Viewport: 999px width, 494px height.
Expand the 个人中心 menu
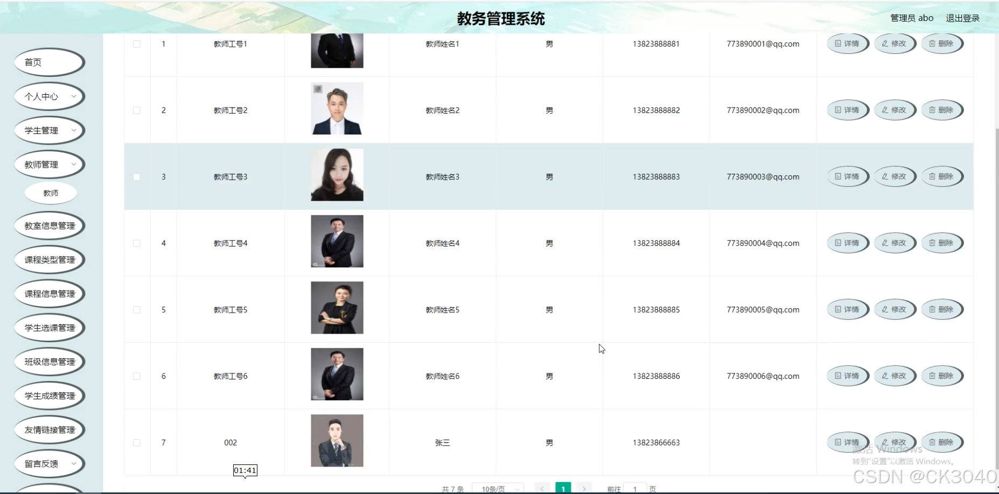point(49,96)
